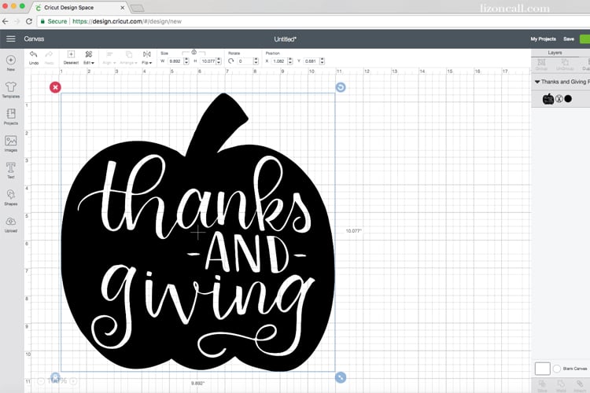
Task: Toggle the Blank Canvas visibility circle
Action: 557,369
